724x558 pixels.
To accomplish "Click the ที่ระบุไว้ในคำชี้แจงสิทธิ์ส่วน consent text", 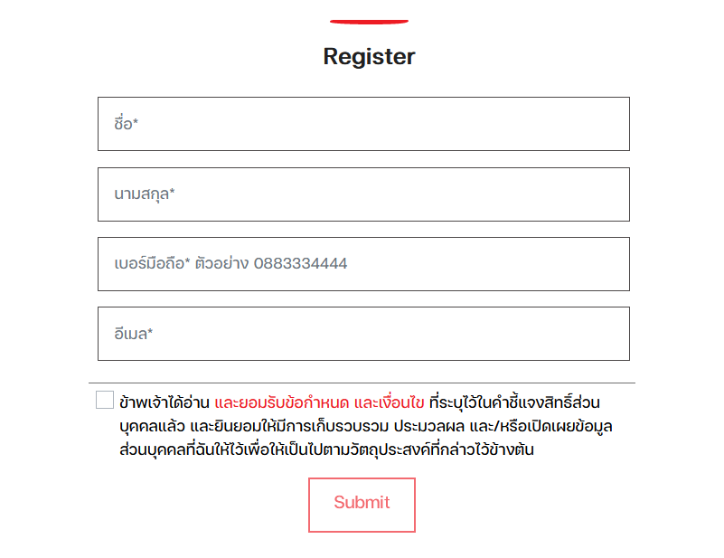I will [515, 402].
